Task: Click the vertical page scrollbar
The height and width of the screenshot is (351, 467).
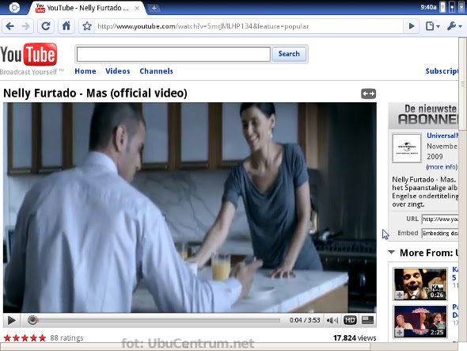Action: (462, 84)
